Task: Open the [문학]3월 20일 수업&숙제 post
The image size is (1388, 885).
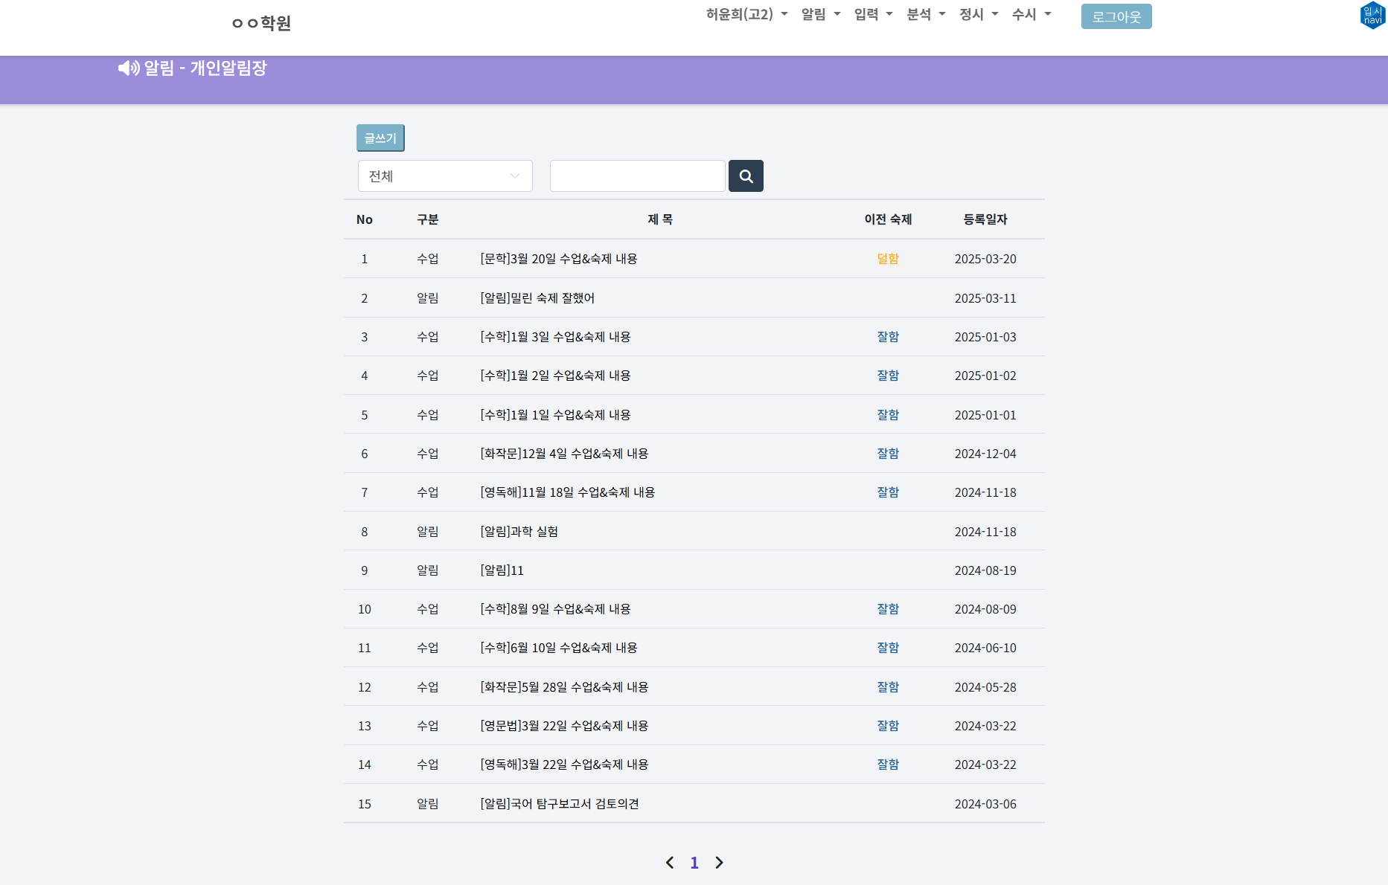Action: (x=558, y=259)
